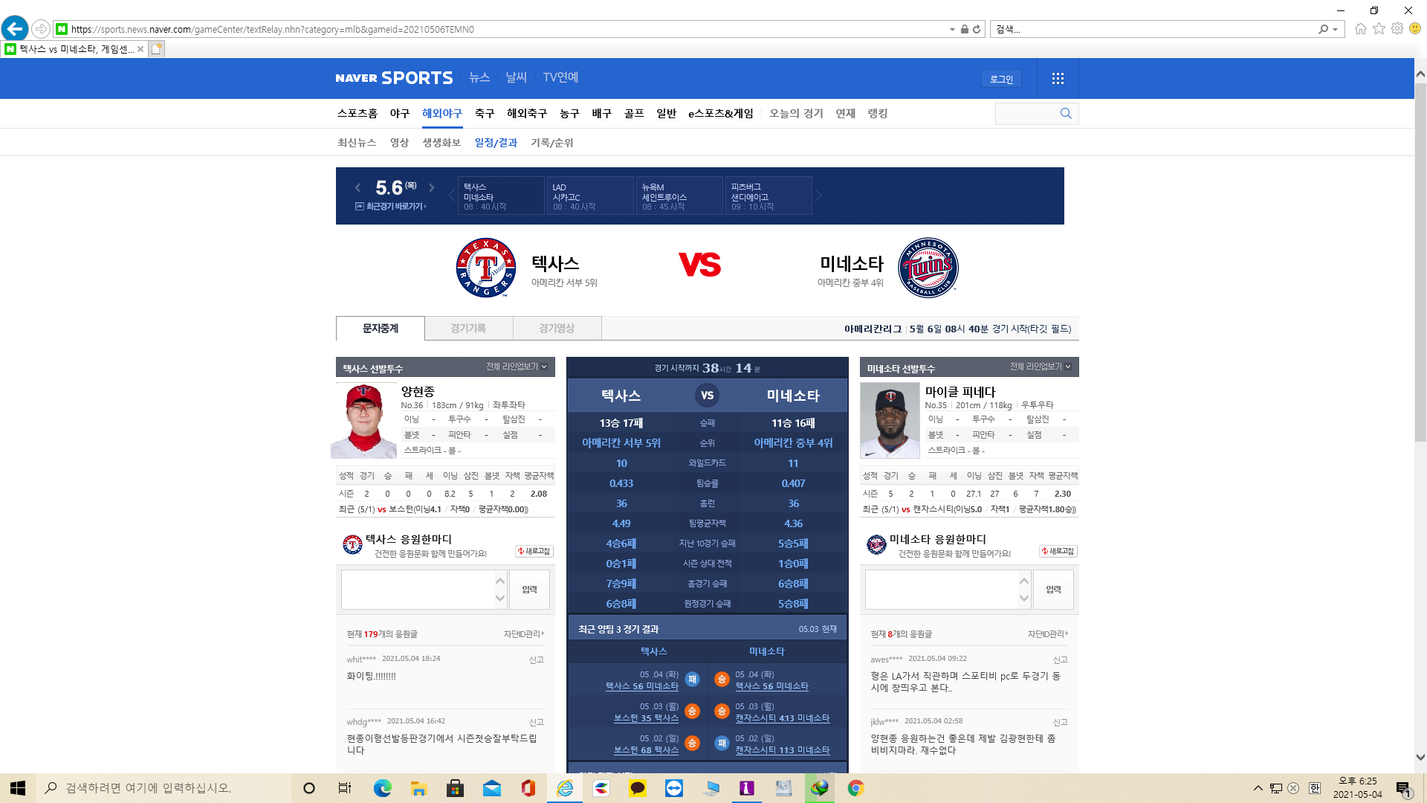
Task: Open 야구 menu item
Action: point(400,113)
